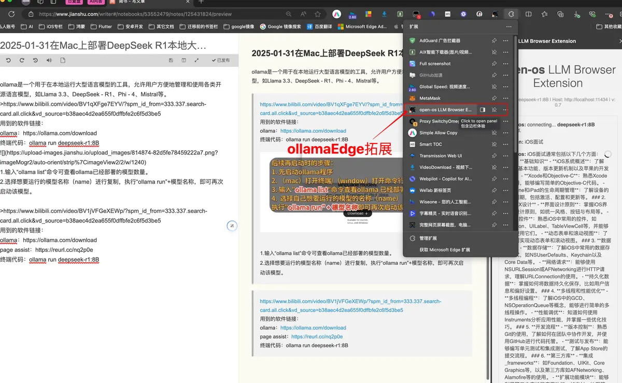Toggle pin for MetaMask extension

(494, 98)
